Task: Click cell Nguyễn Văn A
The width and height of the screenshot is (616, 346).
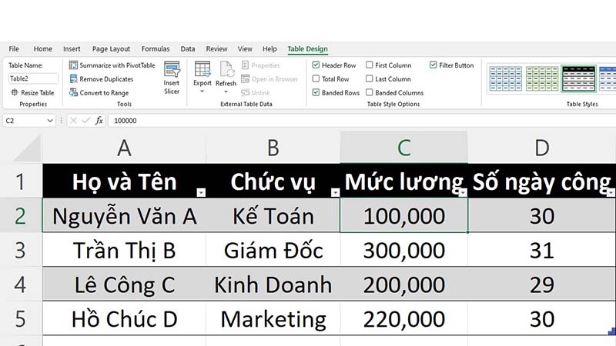Action: click(124, 216)
